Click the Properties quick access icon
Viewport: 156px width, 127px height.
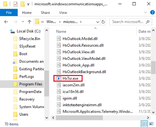pyautogui.click(x=16, y=4)
